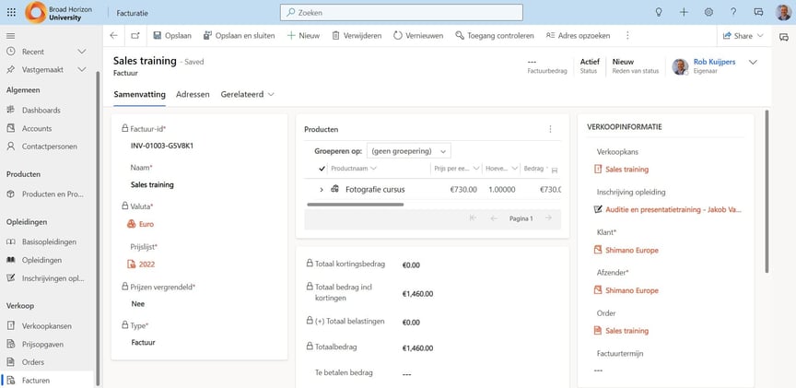Open Klant Shimano Europe link
This screenshot has height=388, width=796.
coord(631,251)
